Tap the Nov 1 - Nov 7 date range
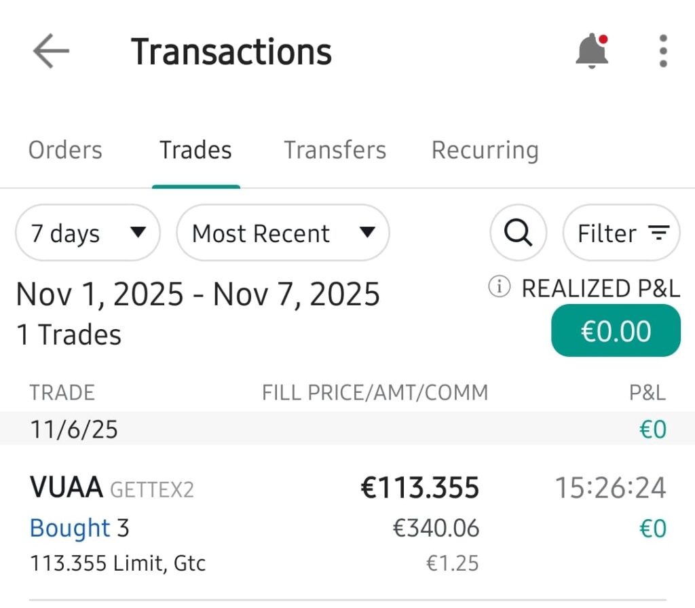Image resolution: width=695 pixels, height=608 pixels. [198, 294]
